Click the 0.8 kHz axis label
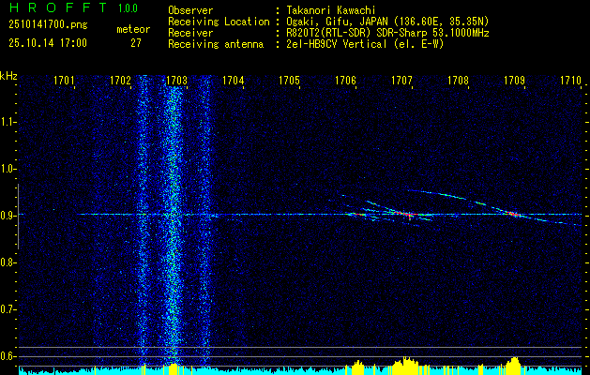Screen dimensions: 590x375 point(8,262)
